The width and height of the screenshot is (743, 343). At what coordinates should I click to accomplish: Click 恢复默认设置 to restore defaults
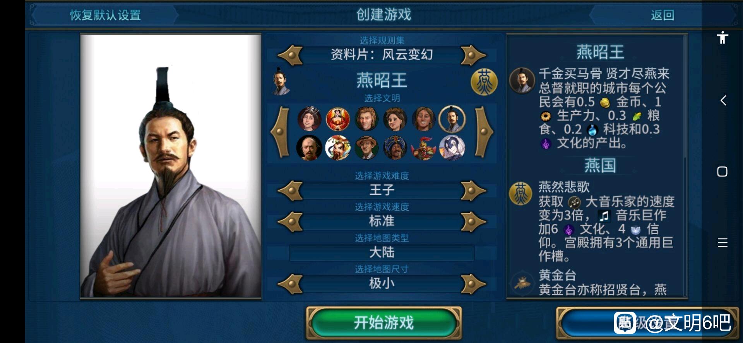105,15
